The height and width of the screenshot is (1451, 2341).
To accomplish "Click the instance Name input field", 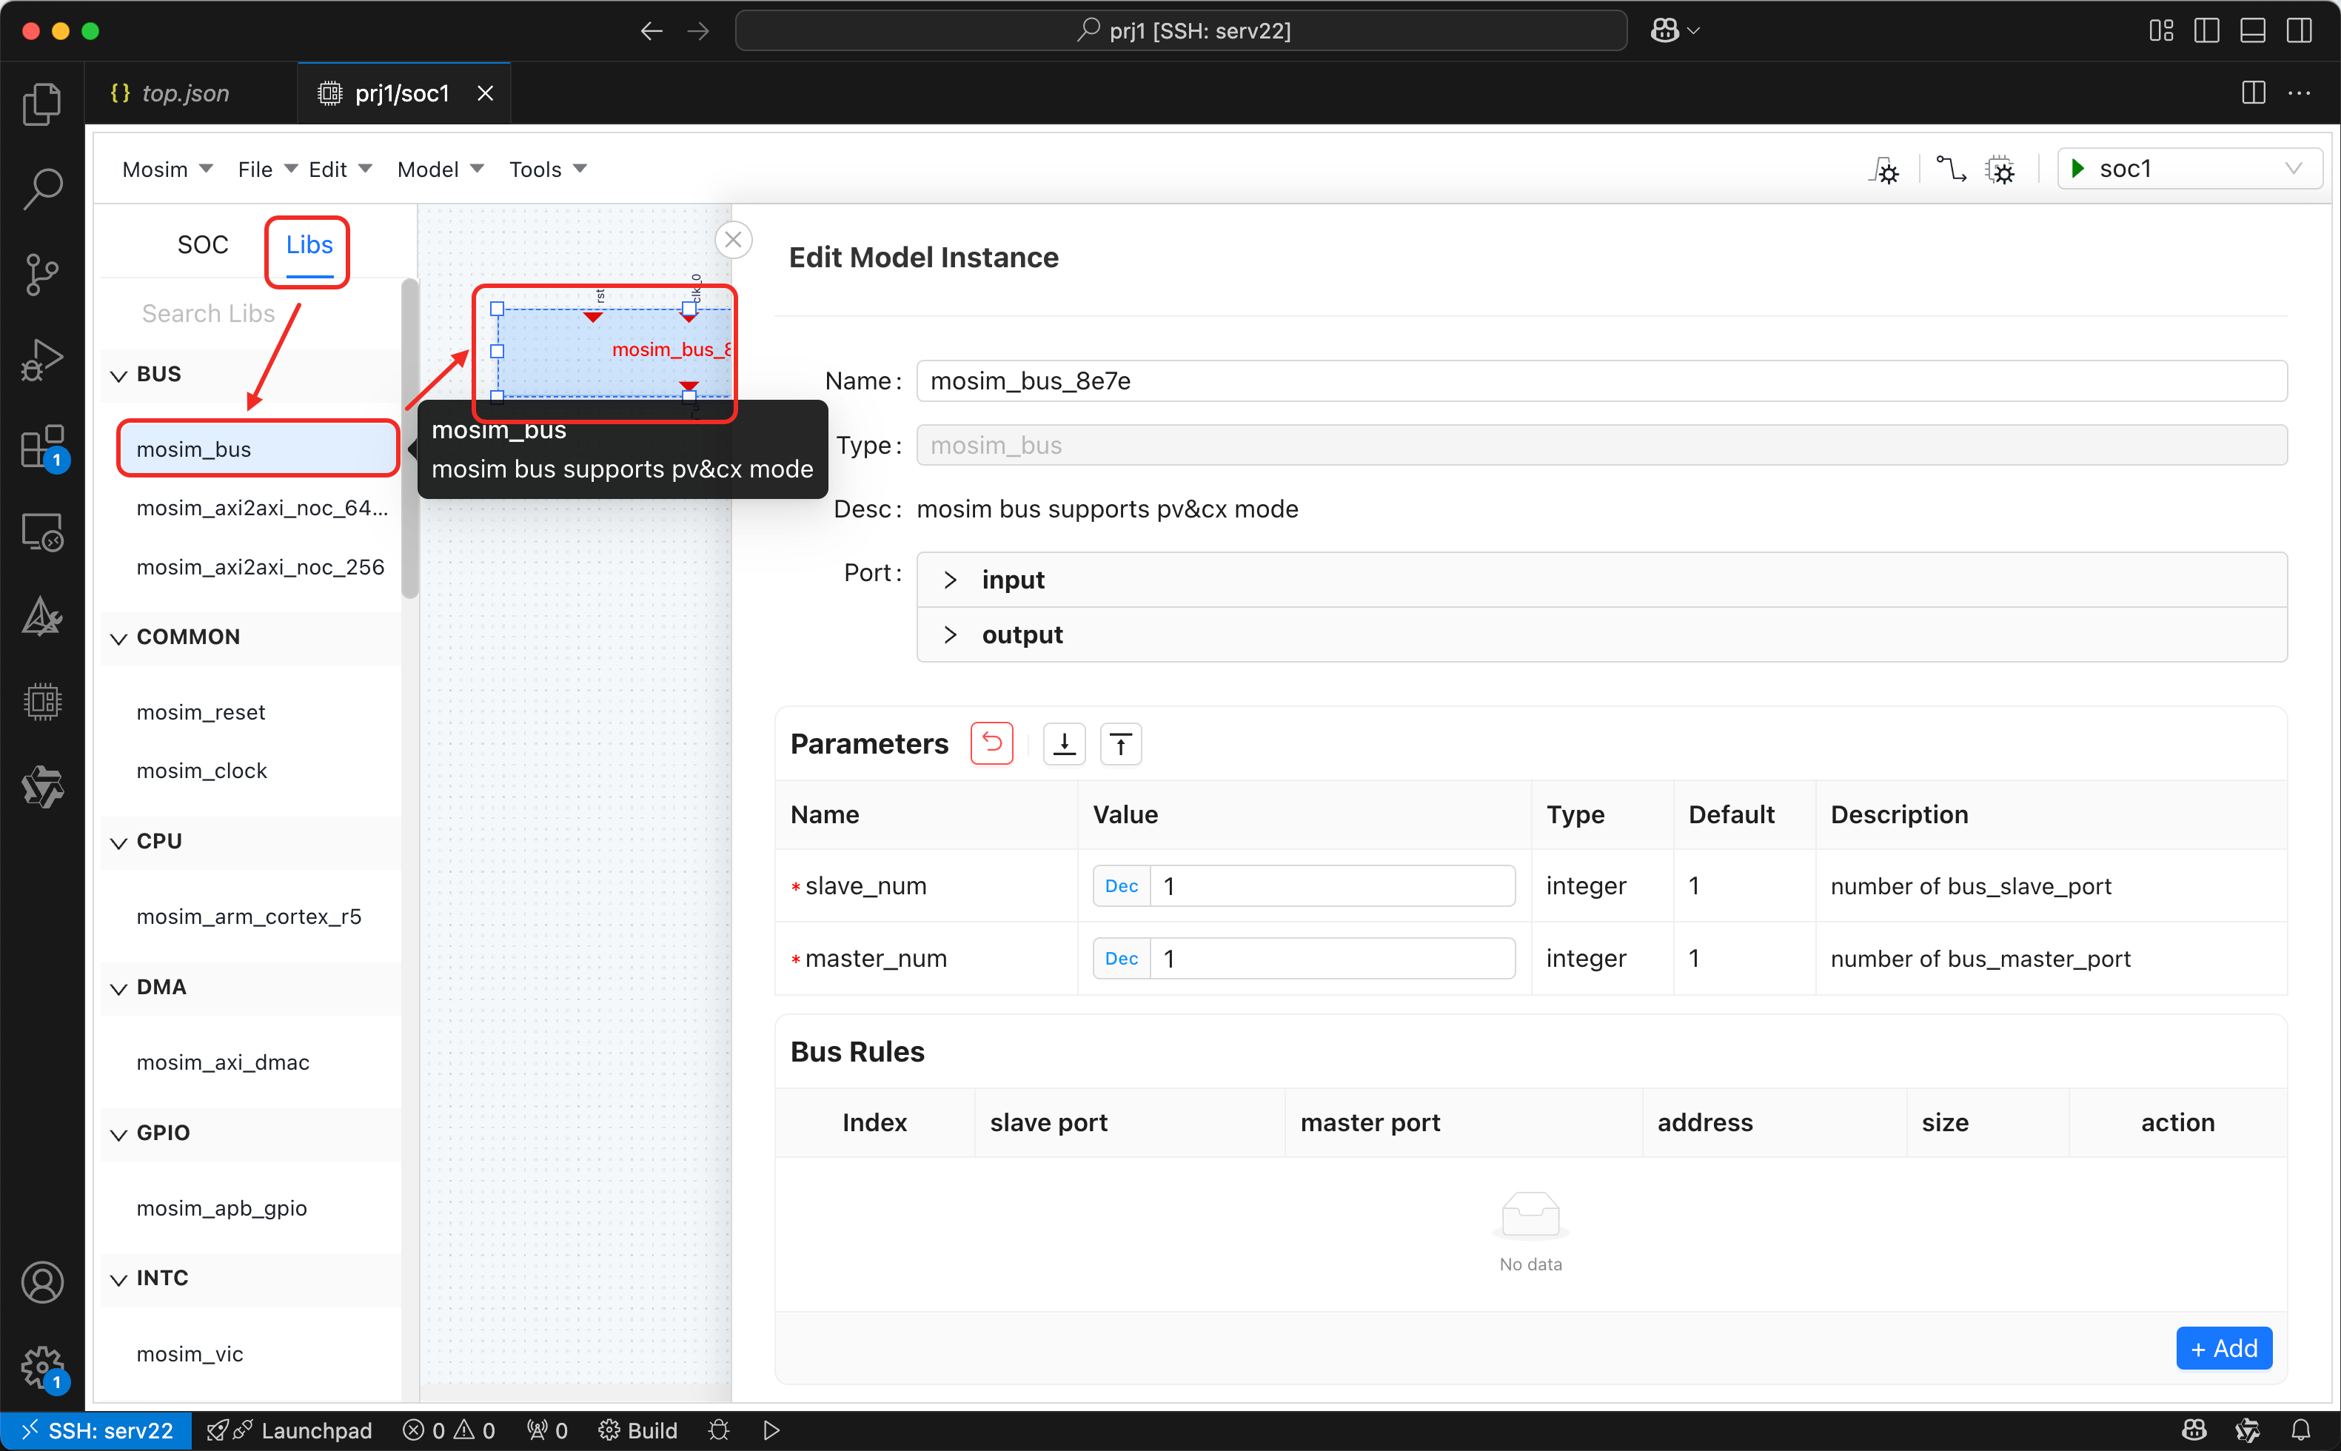I will click(1601, 381).
